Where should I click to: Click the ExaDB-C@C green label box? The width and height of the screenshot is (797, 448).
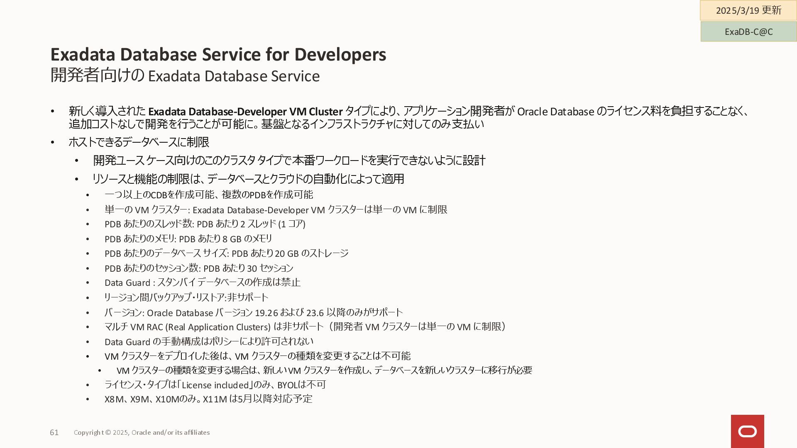(748, 32)
